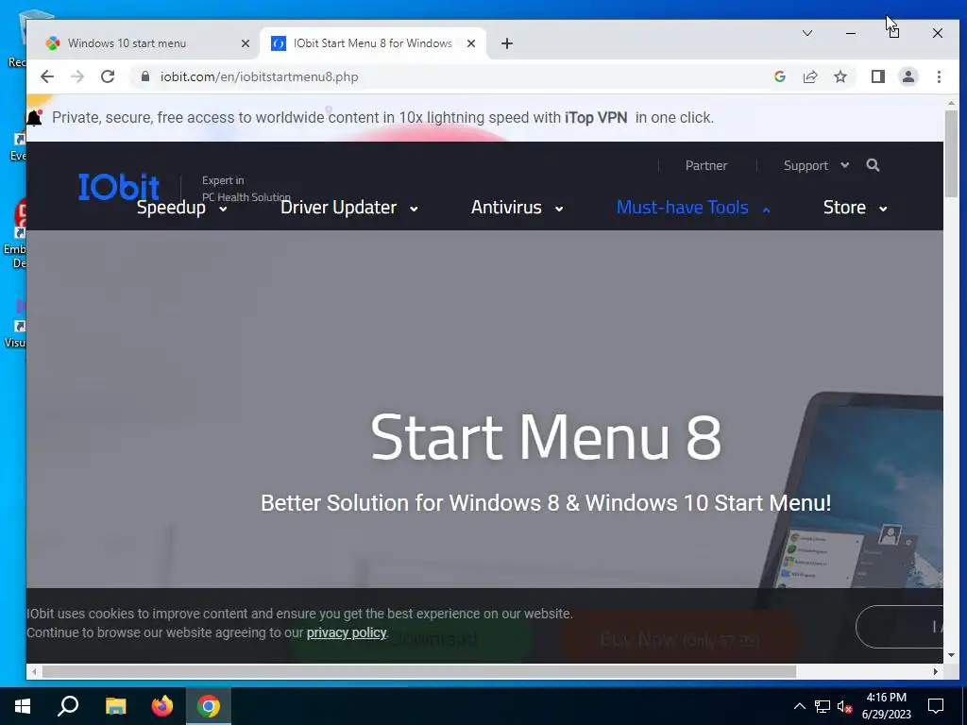Open the iTop VPN link

pos(596,117)
